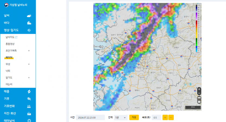Select the 레이더 menu item
Image resolution: width=226 pixels, height=122 pixels.
(x=9, y=57)
